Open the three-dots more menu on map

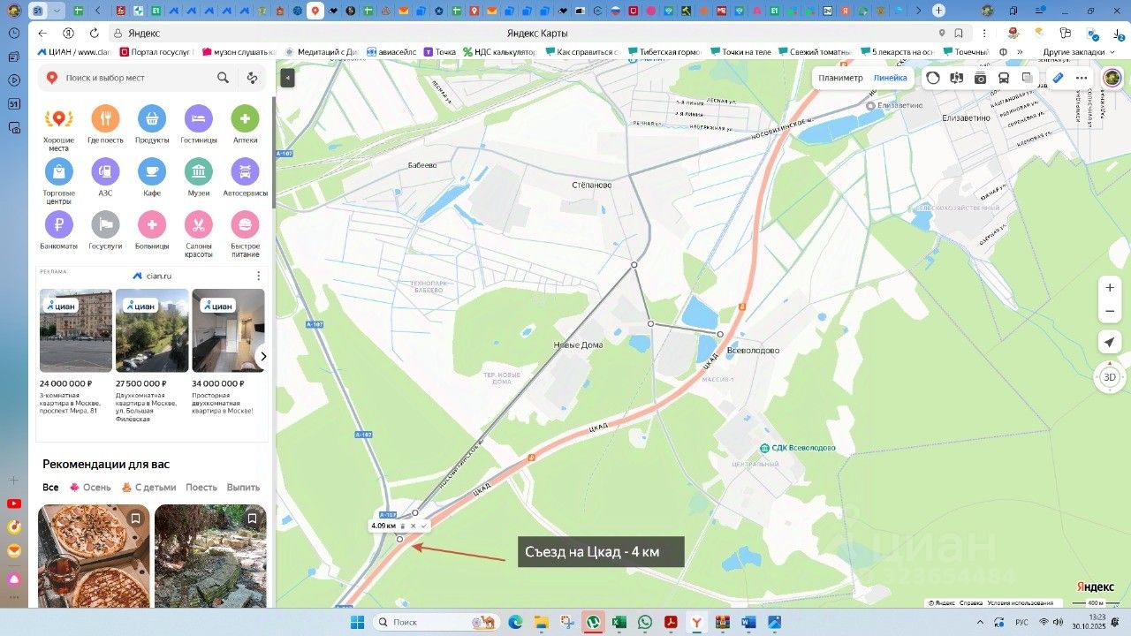point(1082,78)
